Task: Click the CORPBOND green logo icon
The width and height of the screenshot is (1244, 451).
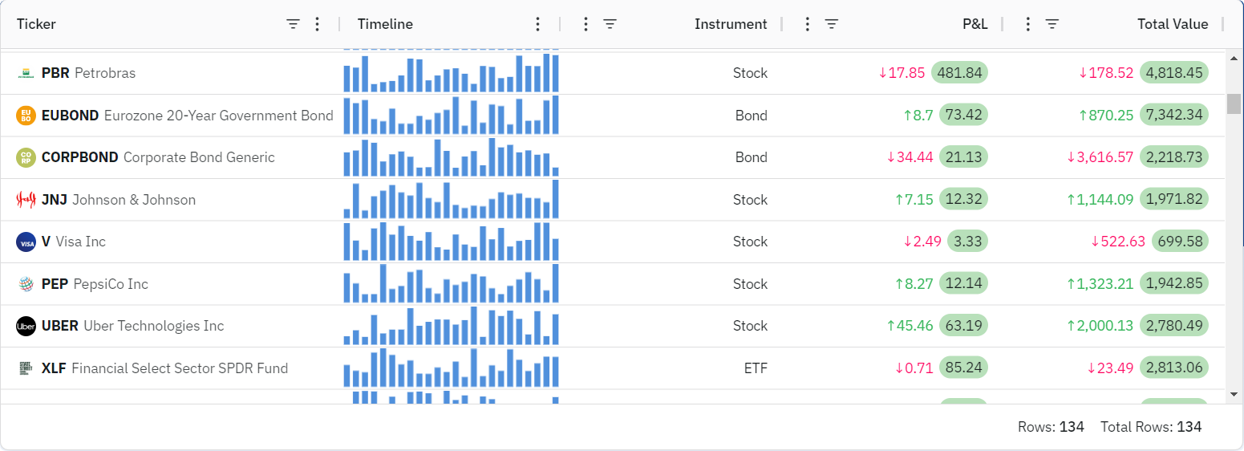Action: point(26,157)
